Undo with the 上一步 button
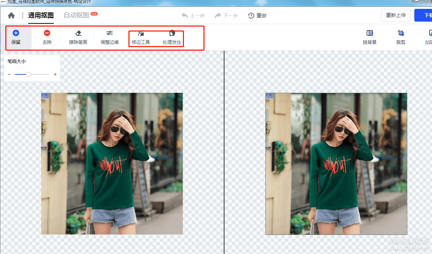This screenshot has height=254, width=432. point(193,16)
